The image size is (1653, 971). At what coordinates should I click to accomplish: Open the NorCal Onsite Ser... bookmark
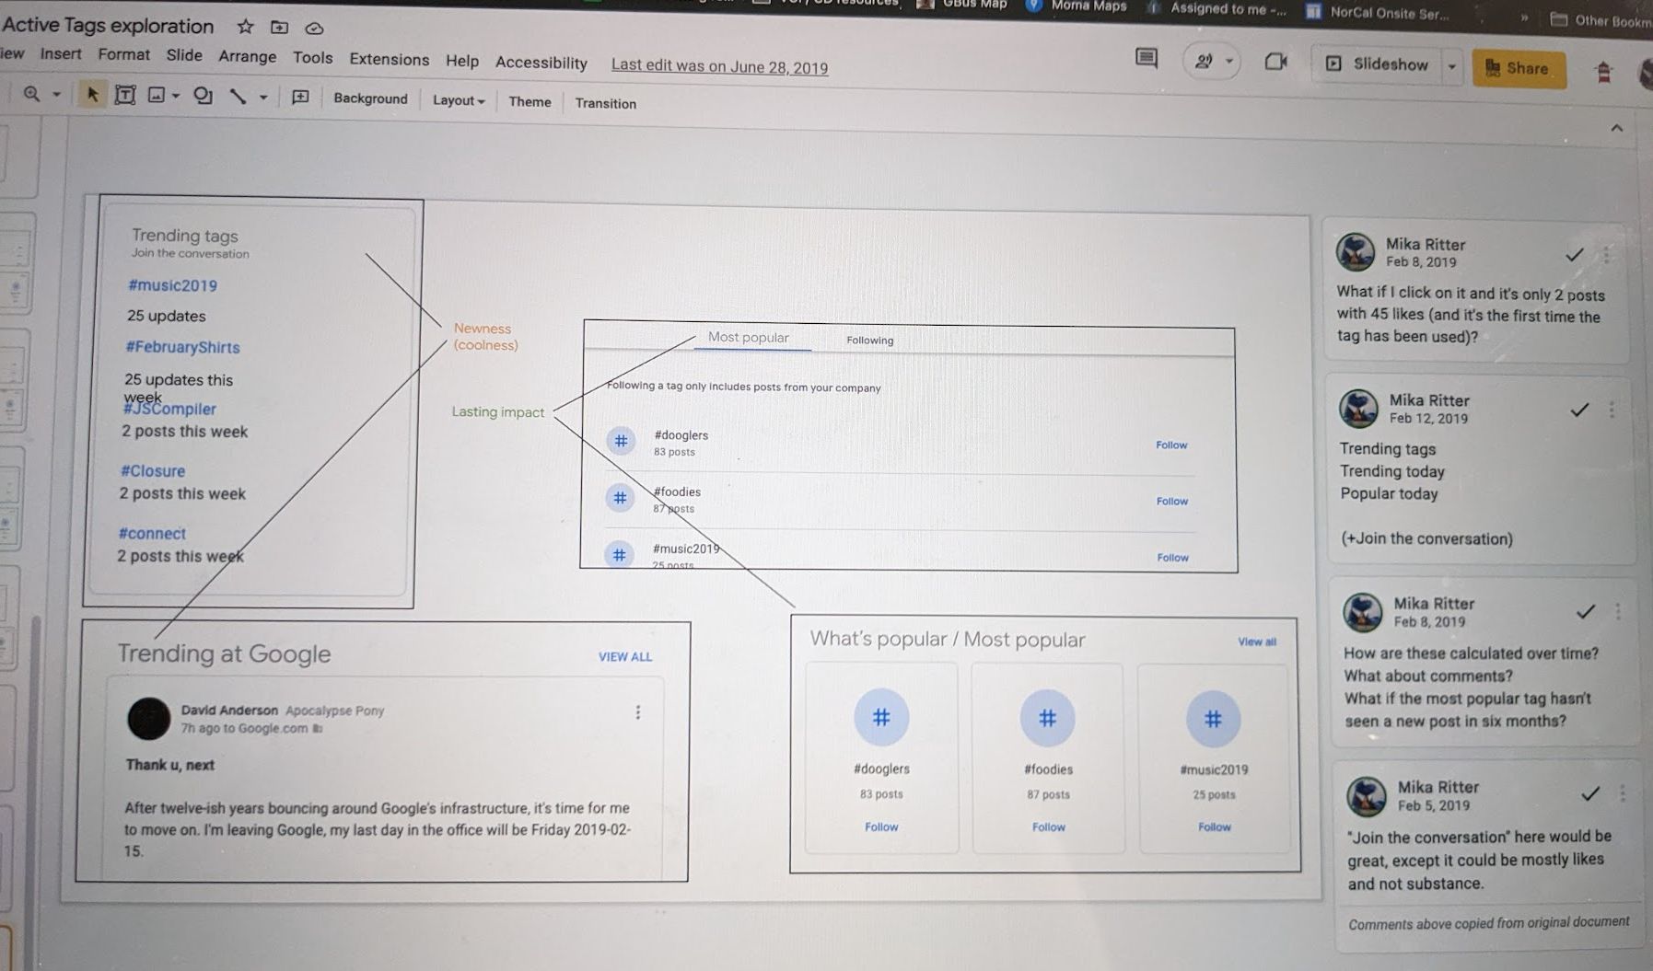(x=1378, y=13)
